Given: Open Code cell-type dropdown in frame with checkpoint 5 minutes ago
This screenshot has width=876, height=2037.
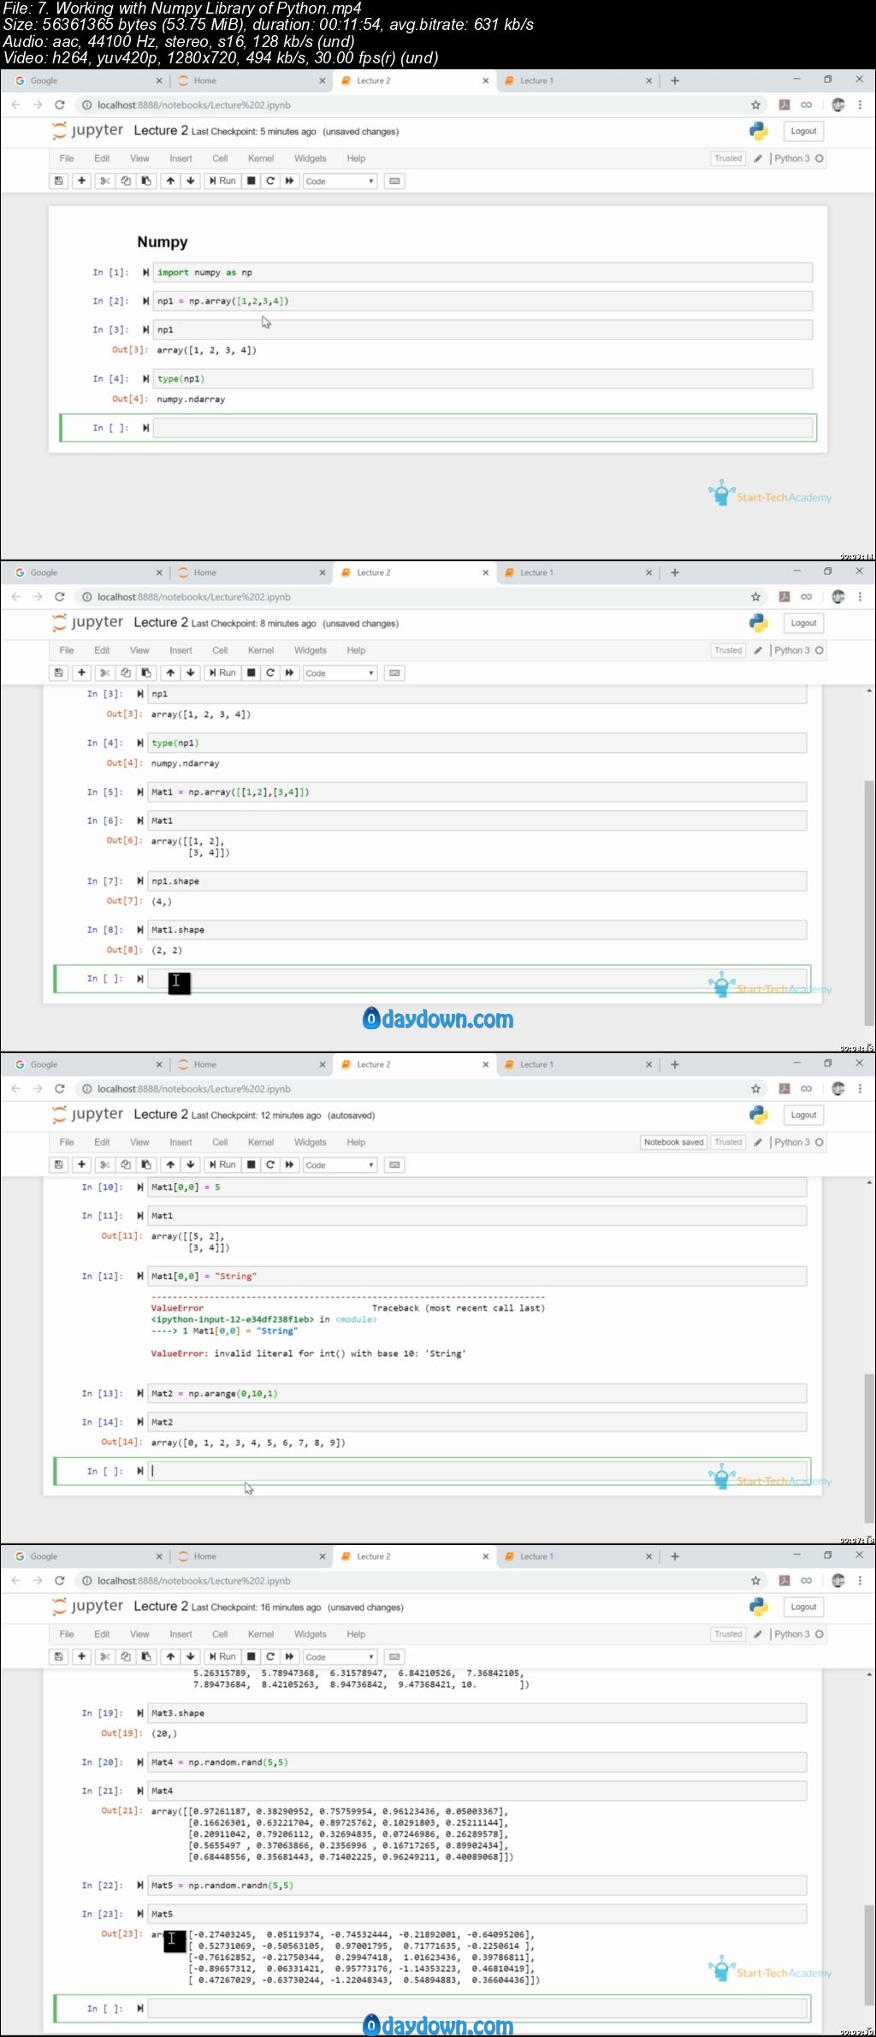Looking at the screenshot, I should [340, 181].
